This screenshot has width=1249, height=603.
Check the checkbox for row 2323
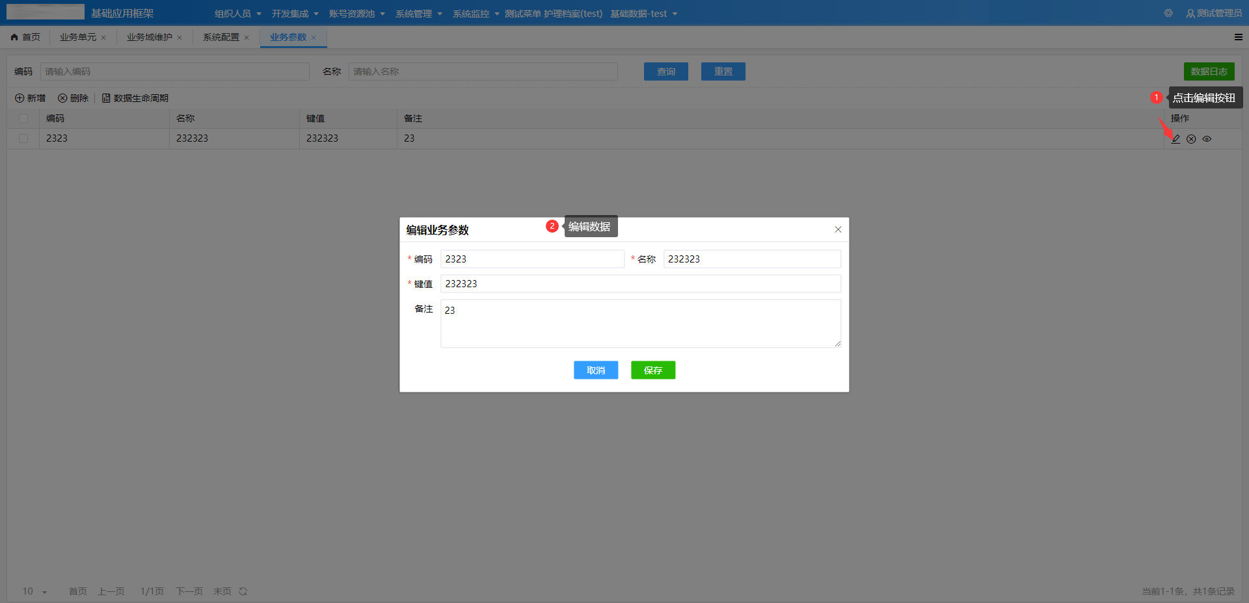coord(23,138)
